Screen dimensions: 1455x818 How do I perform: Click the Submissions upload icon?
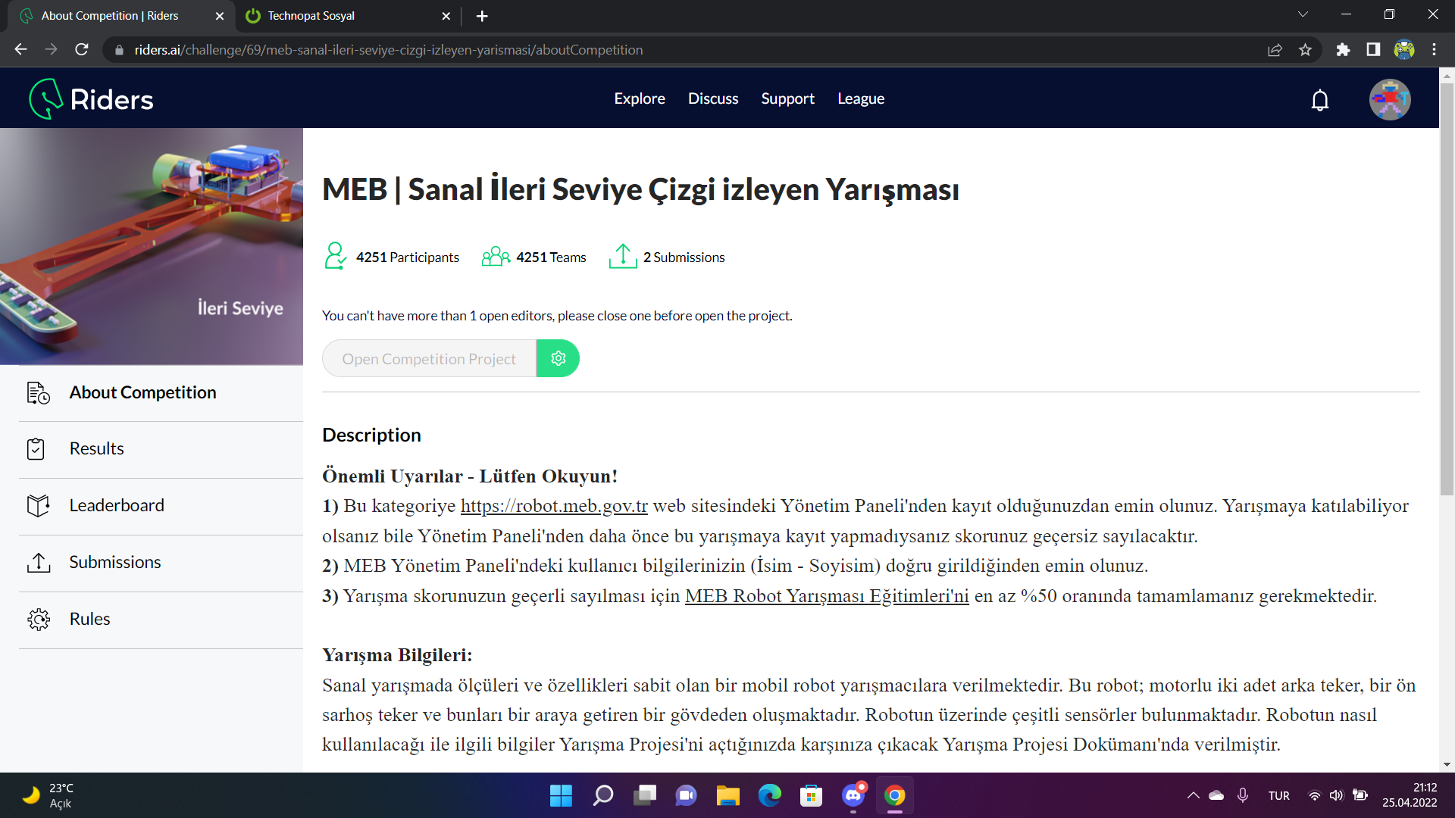click(x=37, y=561)
